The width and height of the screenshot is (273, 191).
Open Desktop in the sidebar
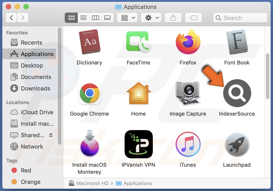pyautogui.click(x=29, y=66)
